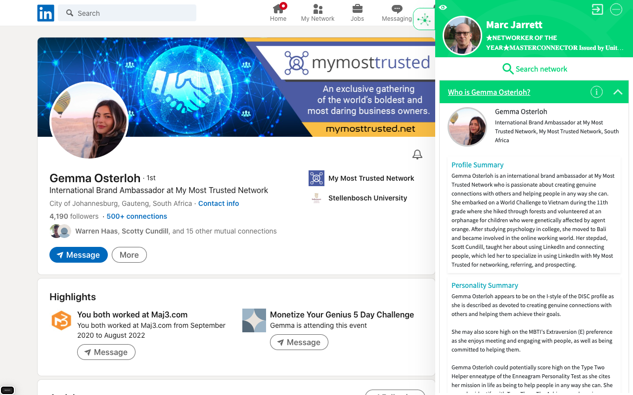
Task: Click the notification bell on Gemma's profile
Action: [x=417, y=155]
